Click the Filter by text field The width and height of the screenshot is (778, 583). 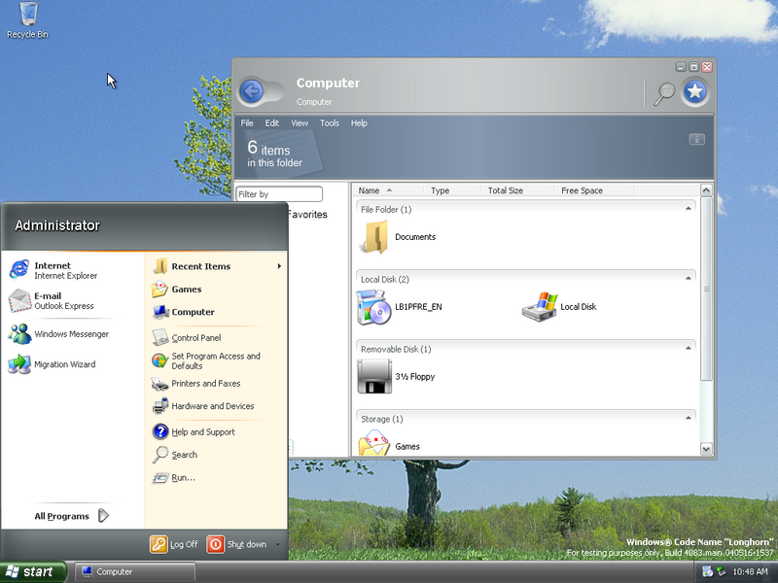pyautogui.click(x=279, y=194)
